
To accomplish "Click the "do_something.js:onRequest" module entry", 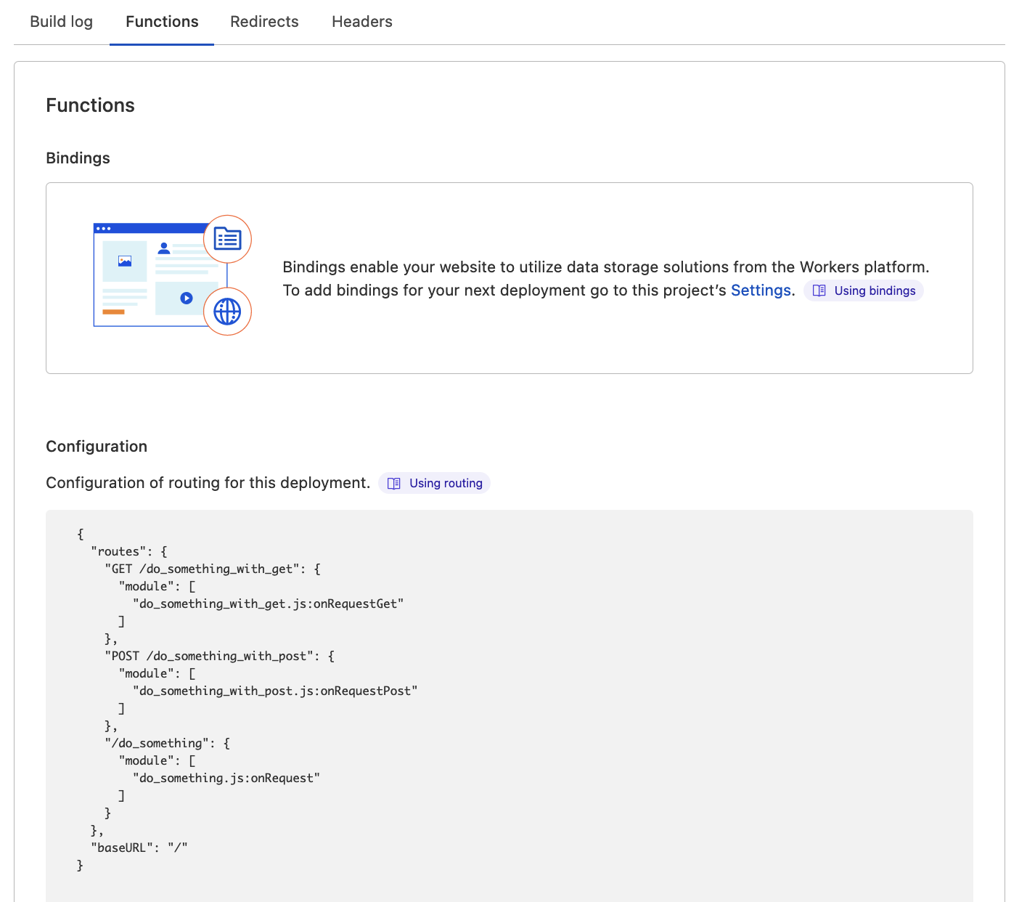I will pos(226,778).
